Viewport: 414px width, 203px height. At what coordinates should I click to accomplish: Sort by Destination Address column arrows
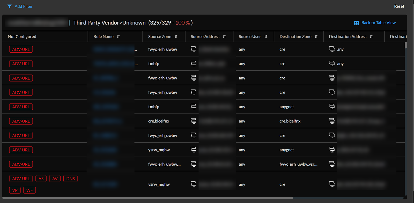click(371, 37)
